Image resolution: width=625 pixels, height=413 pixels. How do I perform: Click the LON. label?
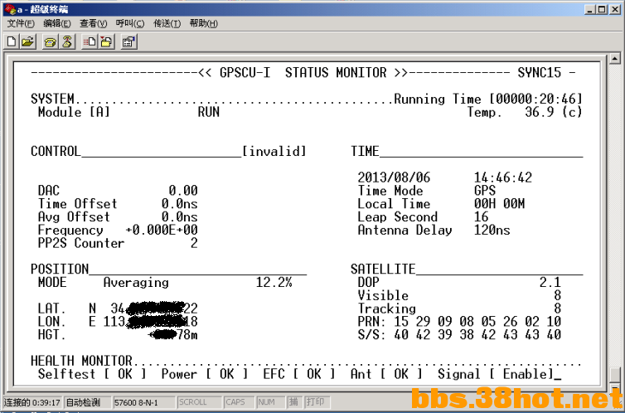(52, 322)
